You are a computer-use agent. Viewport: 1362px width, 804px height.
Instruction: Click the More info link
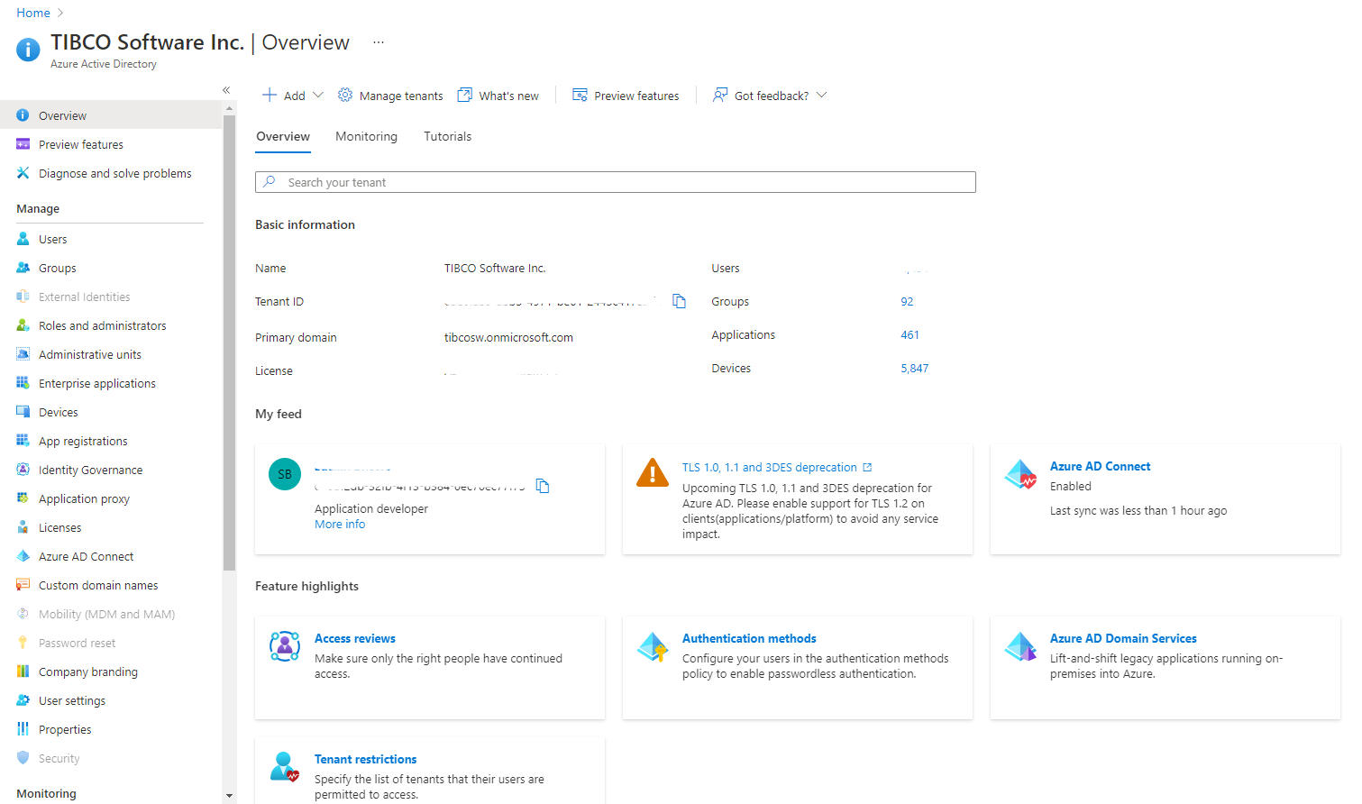click(x=340, y=525)
